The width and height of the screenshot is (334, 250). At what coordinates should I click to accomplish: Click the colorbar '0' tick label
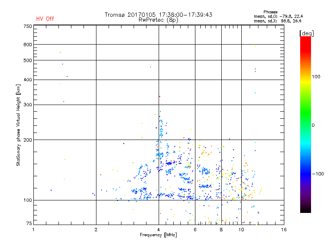(x=313, y=125)
